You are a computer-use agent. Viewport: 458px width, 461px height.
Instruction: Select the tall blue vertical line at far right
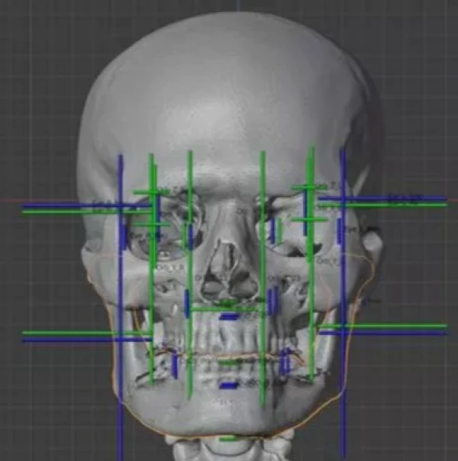tap(343, 305)
